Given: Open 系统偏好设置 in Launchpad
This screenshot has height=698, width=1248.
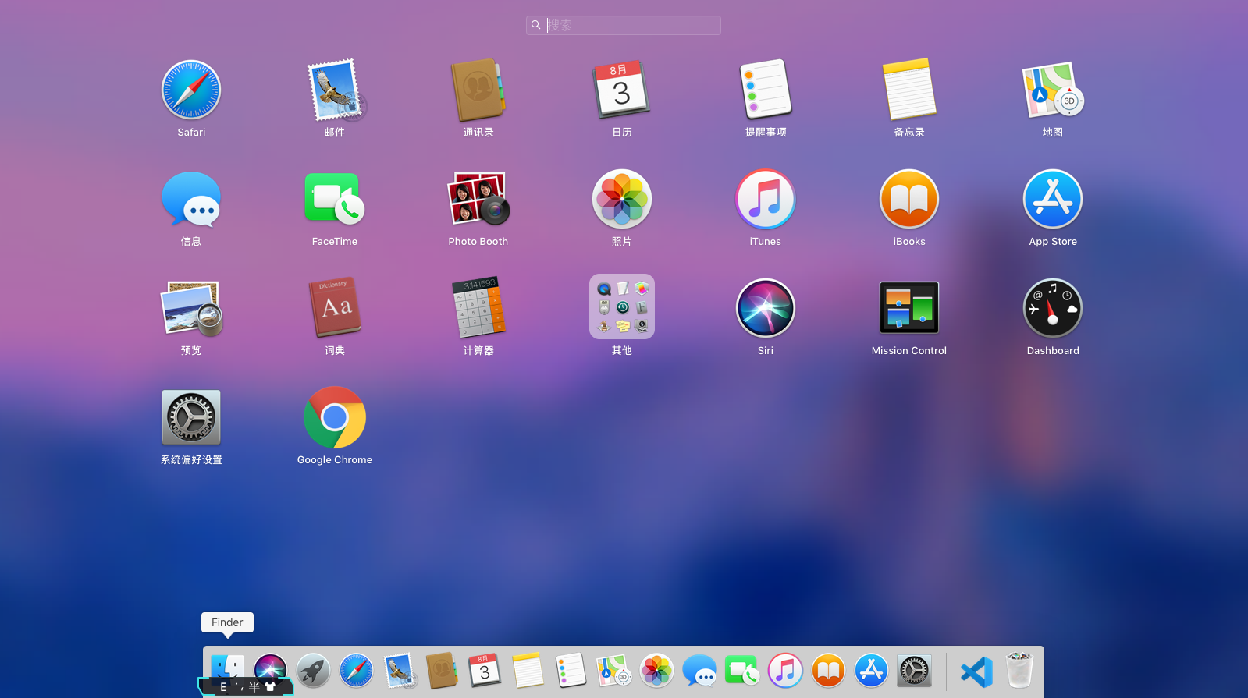Looking at the screenshot, I should coord(191,417).
